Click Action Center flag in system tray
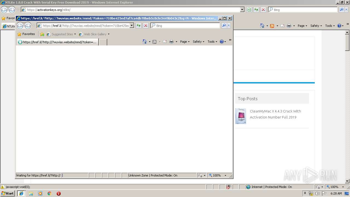Screen dimensions: 350x197 [x=324, y=193]
